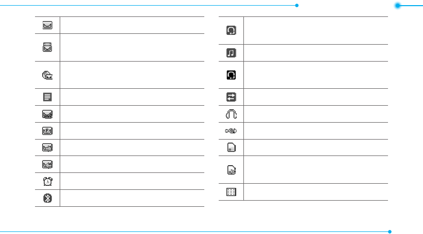
Task: Select the envelope with inbox tray icon
Action: 47,47
